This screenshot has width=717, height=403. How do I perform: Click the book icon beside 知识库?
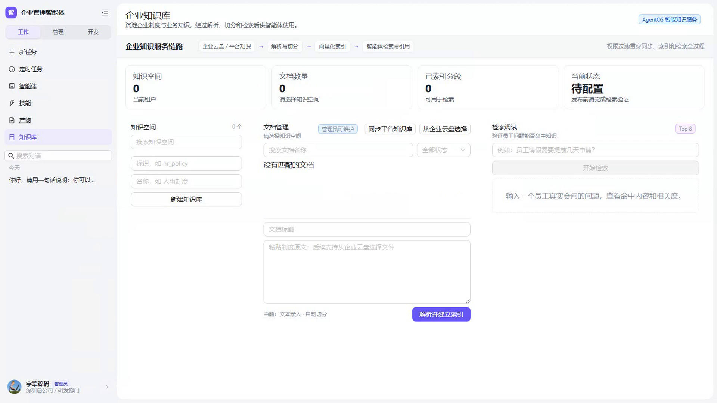tap(12, 137)
